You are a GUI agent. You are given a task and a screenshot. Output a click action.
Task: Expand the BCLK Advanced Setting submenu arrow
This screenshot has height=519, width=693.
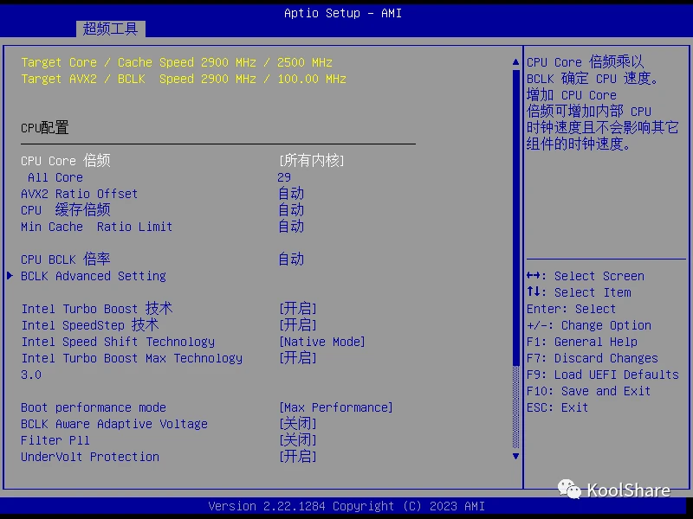[10, 276]
